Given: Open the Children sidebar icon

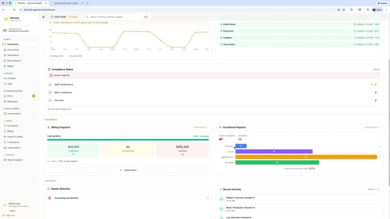Looking at the screenshot, I should click(5, 78).
